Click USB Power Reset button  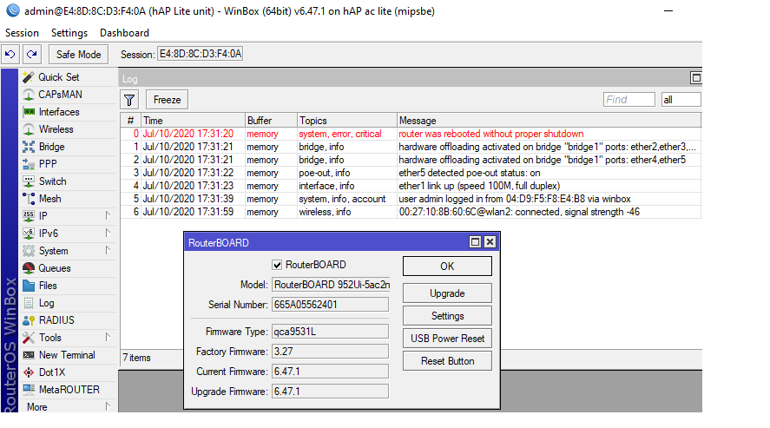pos(447,339)
